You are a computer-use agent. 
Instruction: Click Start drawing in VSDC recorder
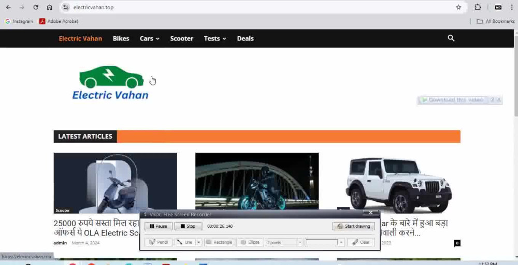[x=353, y=226]
